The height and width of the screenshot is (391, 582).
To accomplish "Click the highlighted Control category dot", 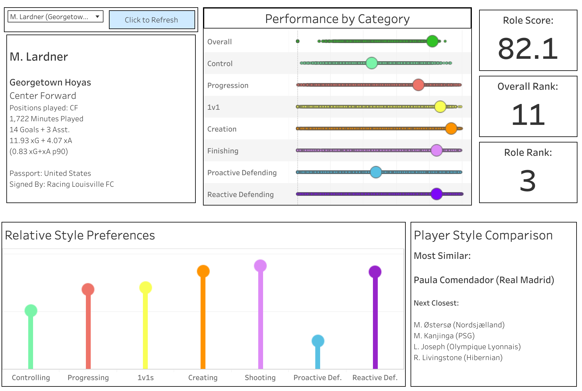I will 371,63.
